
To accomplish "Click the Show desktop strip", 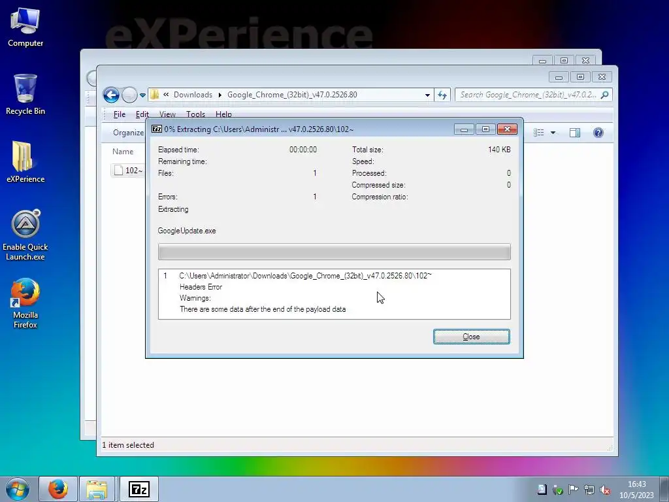I will 664,489.
